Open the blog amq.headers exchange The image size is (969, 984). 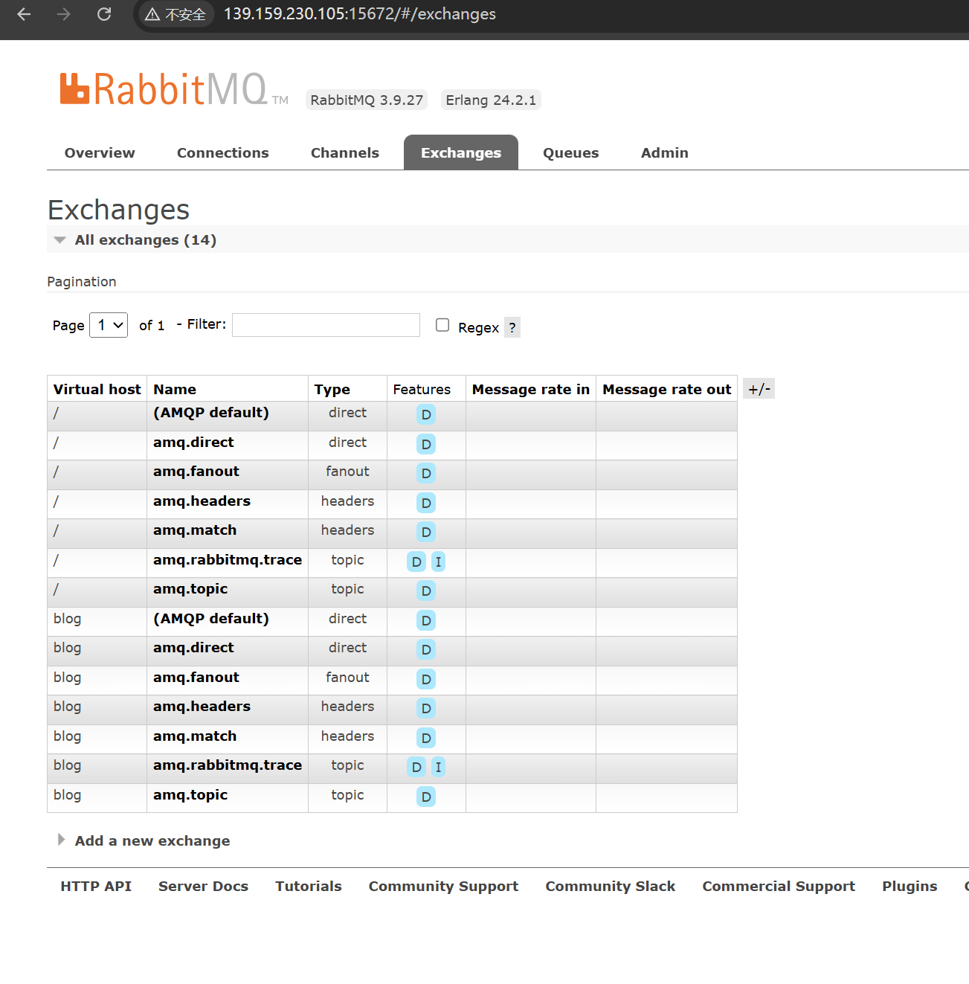(x=202, y=707)
